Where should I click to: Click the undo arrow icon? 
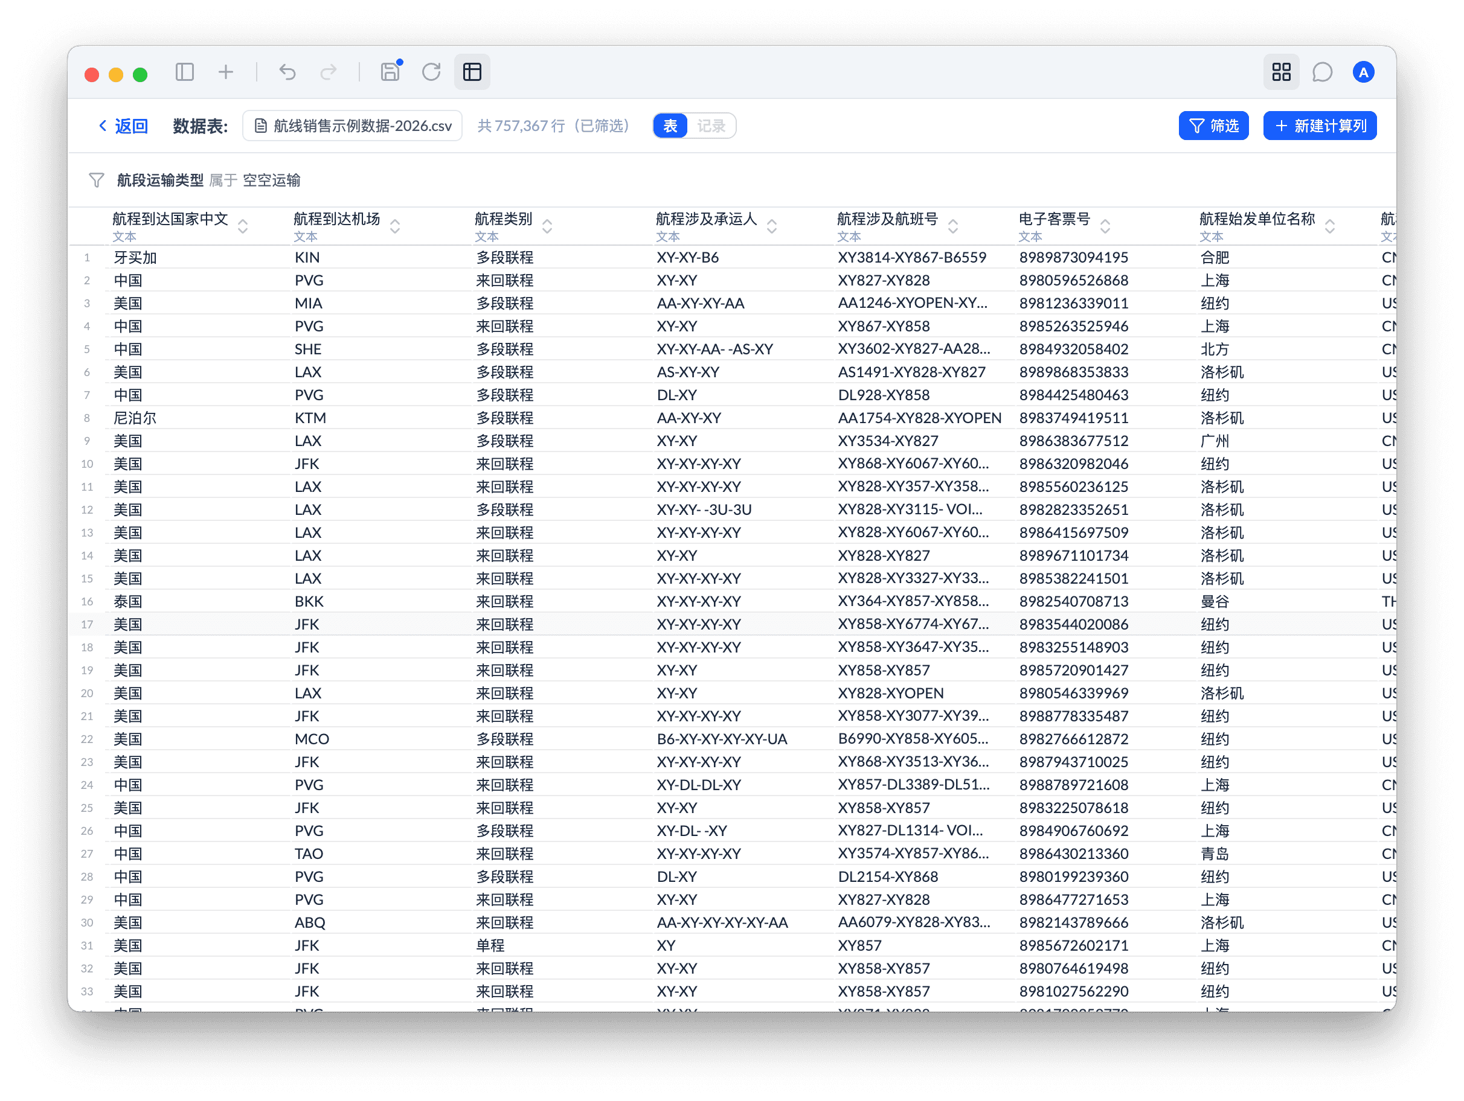click(x=287, y=71)
